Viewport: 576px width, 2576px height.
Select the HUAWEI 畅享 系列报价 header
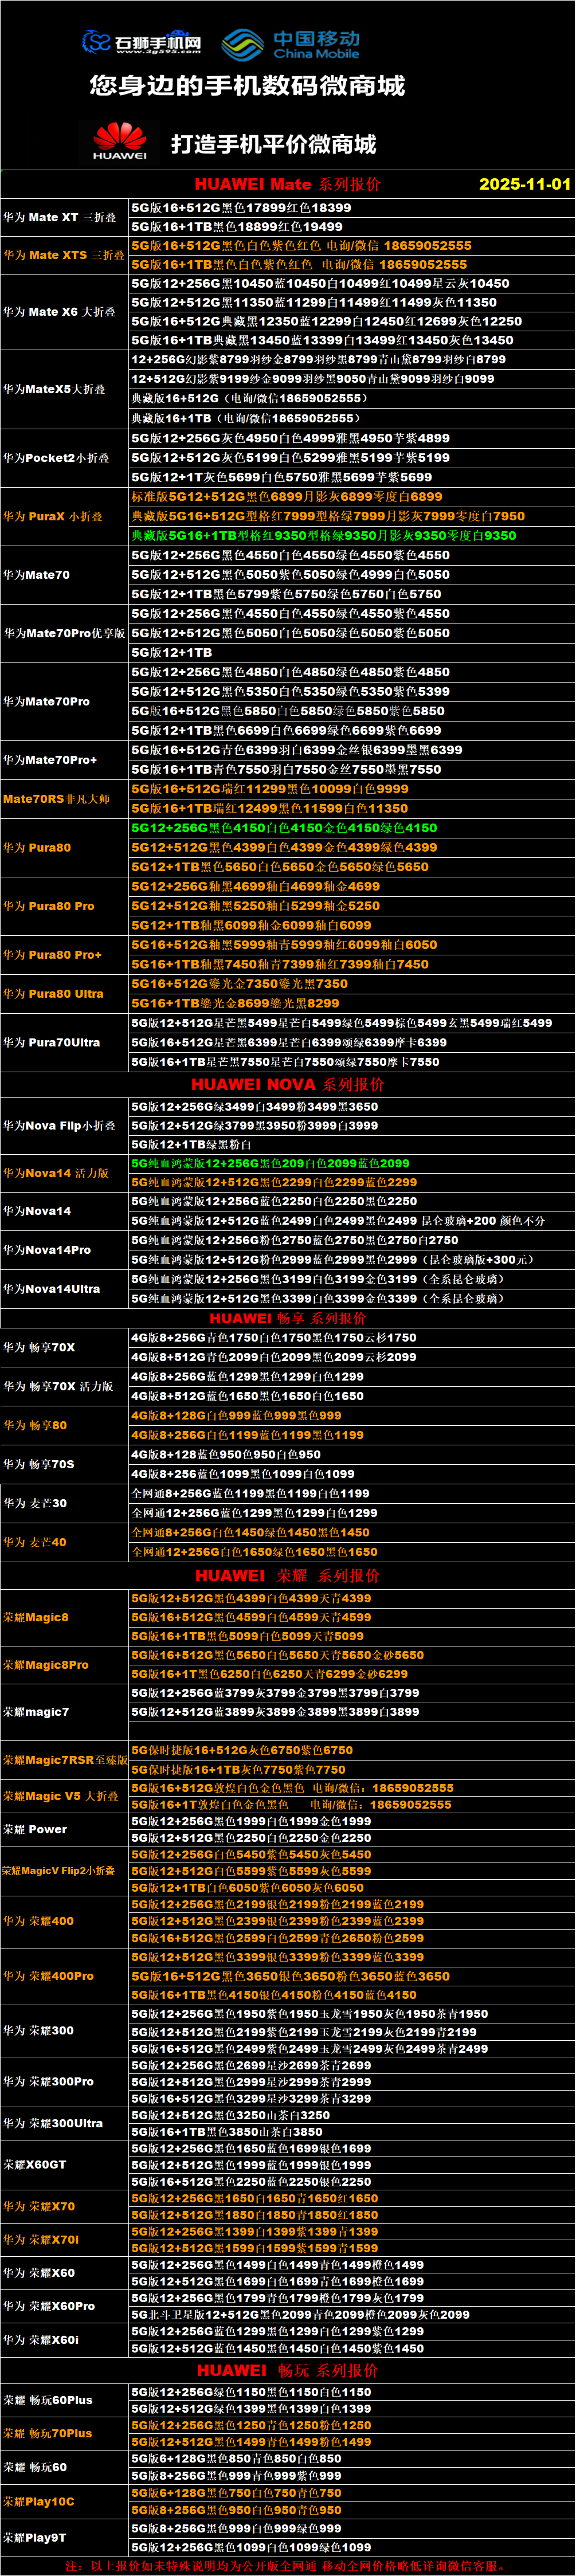(x=287, y=1318)
